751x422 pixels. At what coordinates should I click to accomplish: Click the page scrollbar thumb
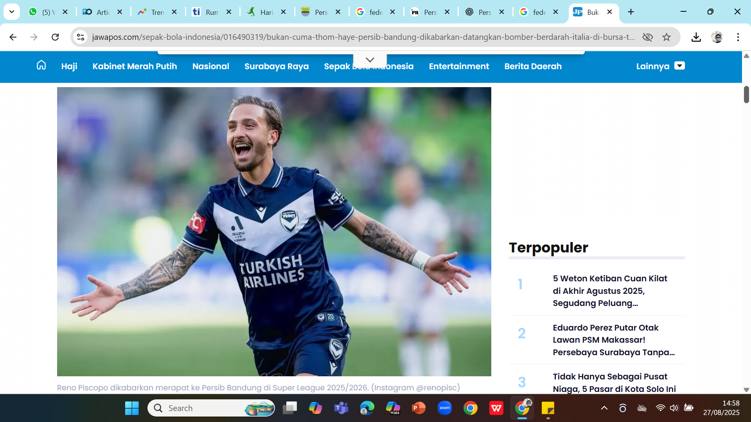746,94
